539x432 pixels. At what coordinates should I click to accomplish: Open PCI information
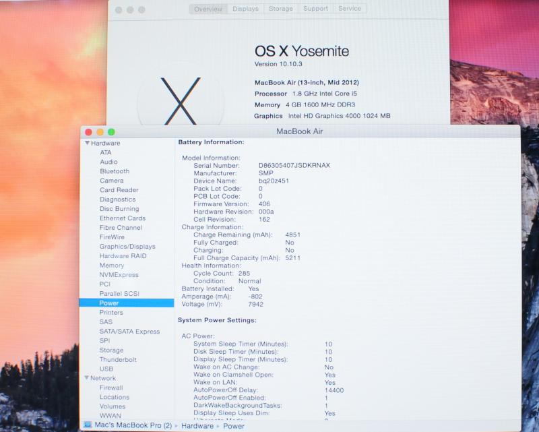105,284
